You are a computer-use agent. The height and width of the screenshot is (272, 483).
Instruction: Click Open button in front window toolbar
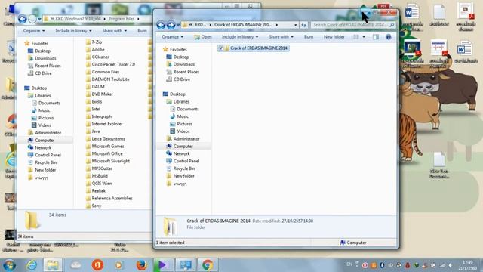(x=203, y=37)
